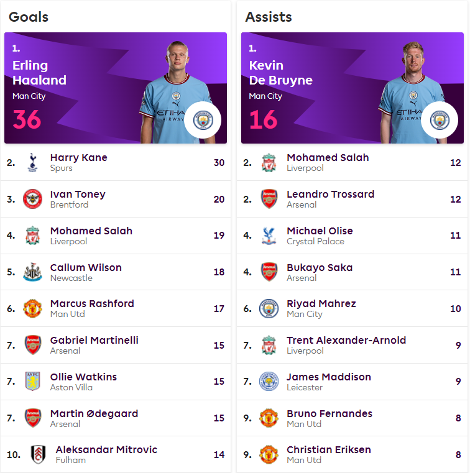Open Leandro Trossard's player profile
The width and height of the screenshot is (470, 473).
click(331, 195)
